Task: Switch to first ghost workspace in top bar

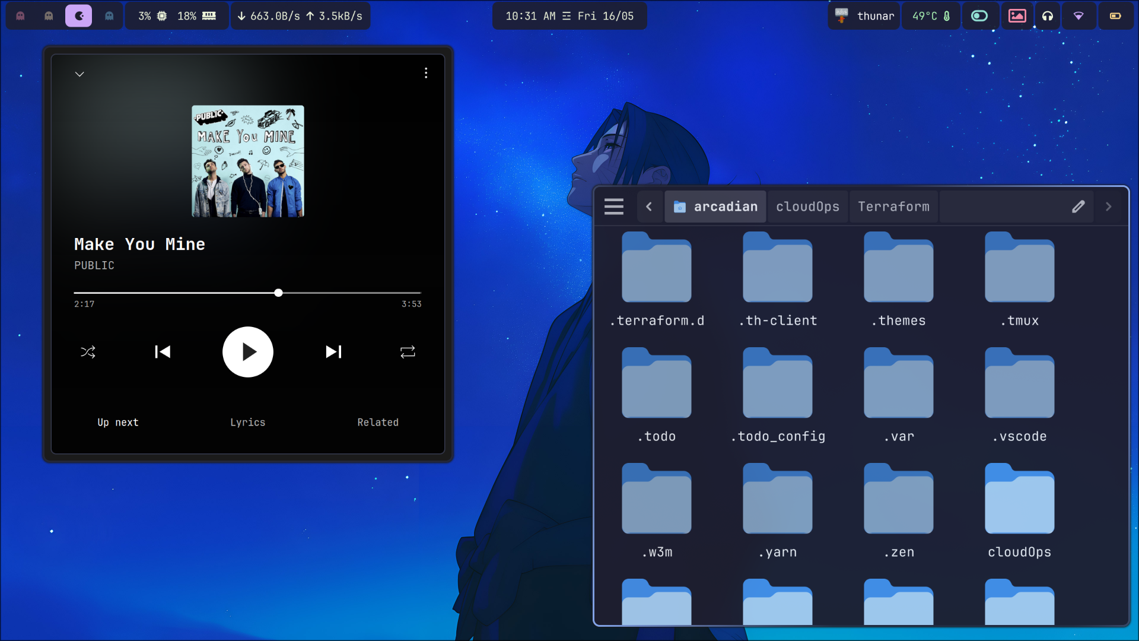Action: pyautogui.click(x=20, y=16)
